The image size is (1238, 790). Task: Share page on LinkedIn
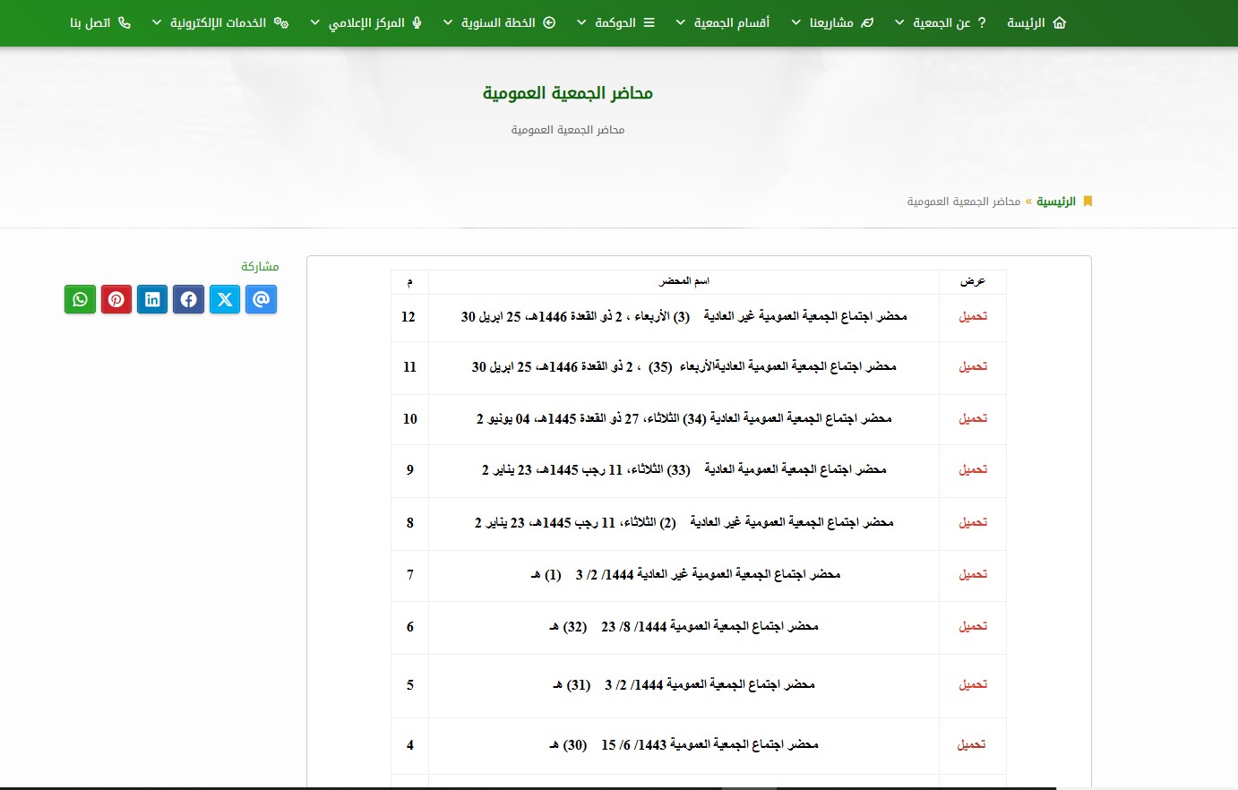[x=152, y=299]
